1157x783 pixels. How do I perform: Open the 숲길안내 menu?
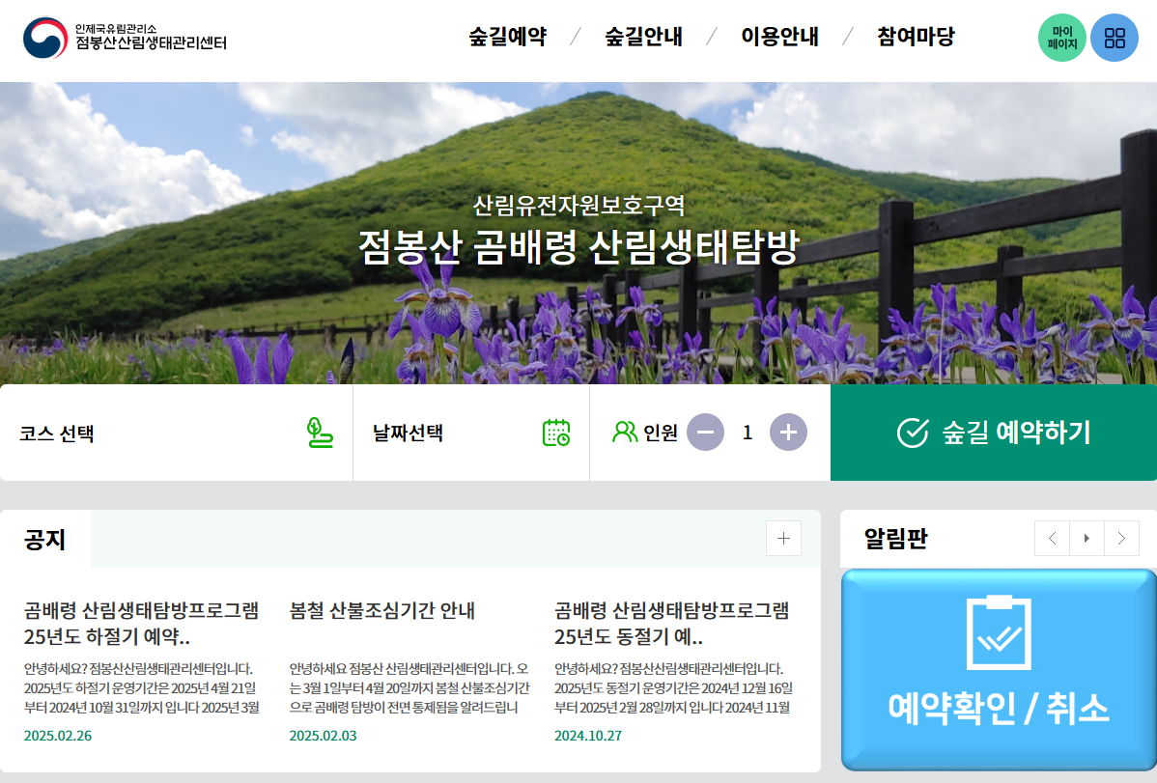pyautogui.click(x=643, y=36)
